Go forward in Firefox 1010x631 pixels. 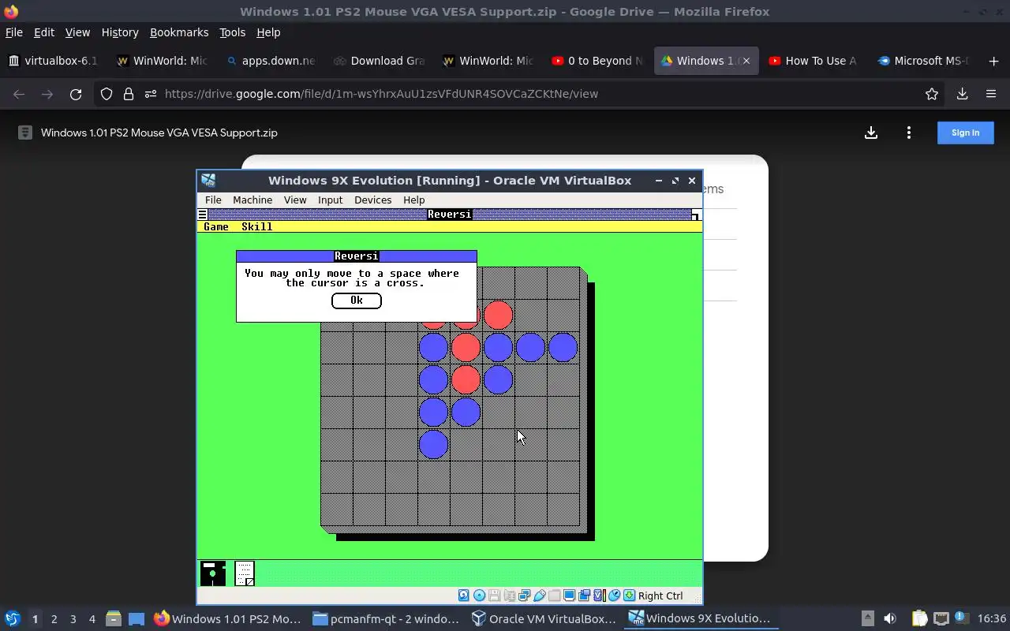click(x=47, y=94)
